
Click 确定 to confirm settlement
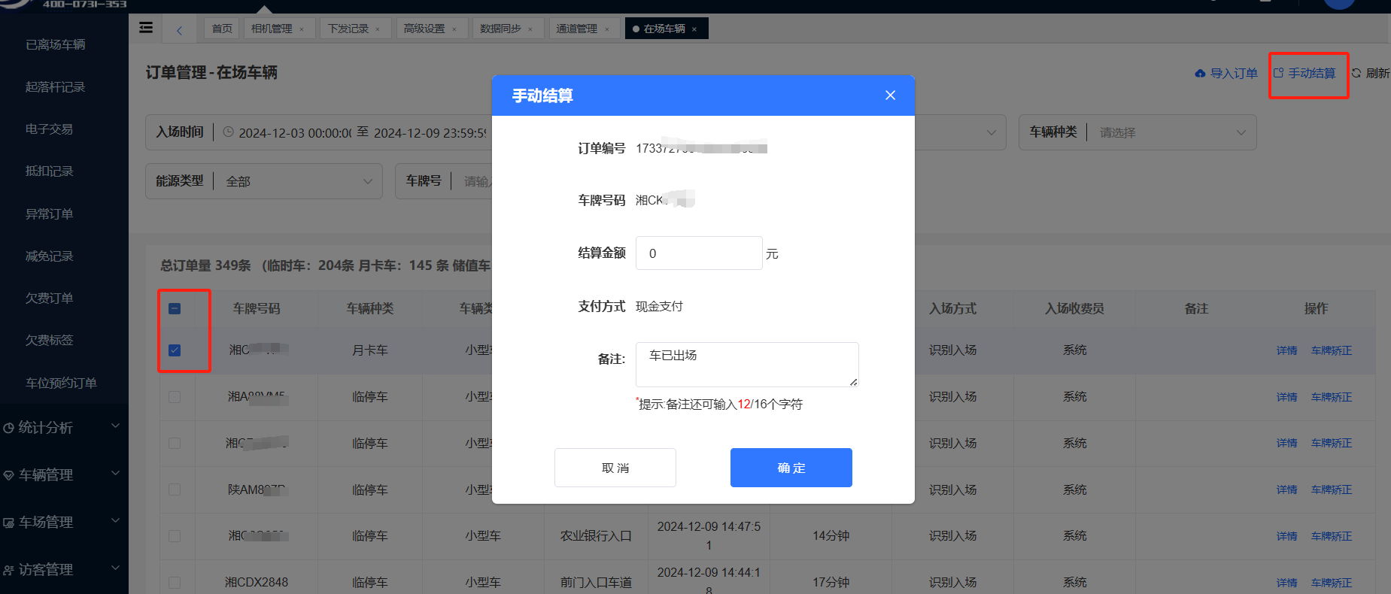tap(791, 468)
